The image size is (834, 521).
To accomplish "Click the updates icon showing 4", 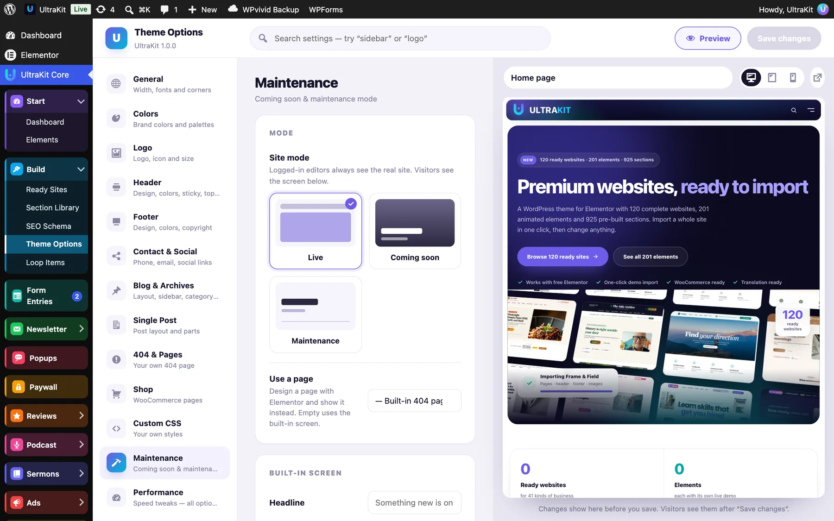I will [x=105, y=9].
